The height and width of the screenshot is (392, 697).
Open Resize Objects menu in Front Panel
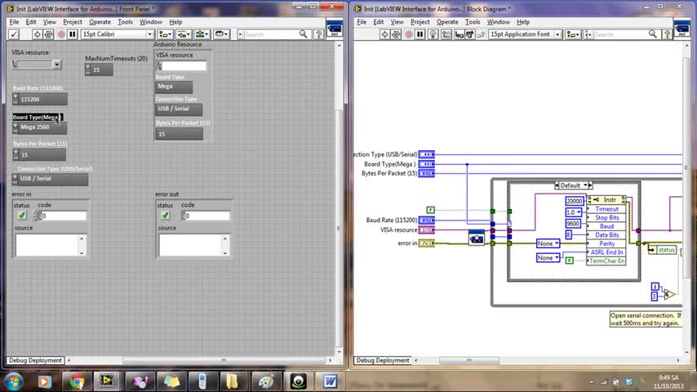click(x=202, y=34)
